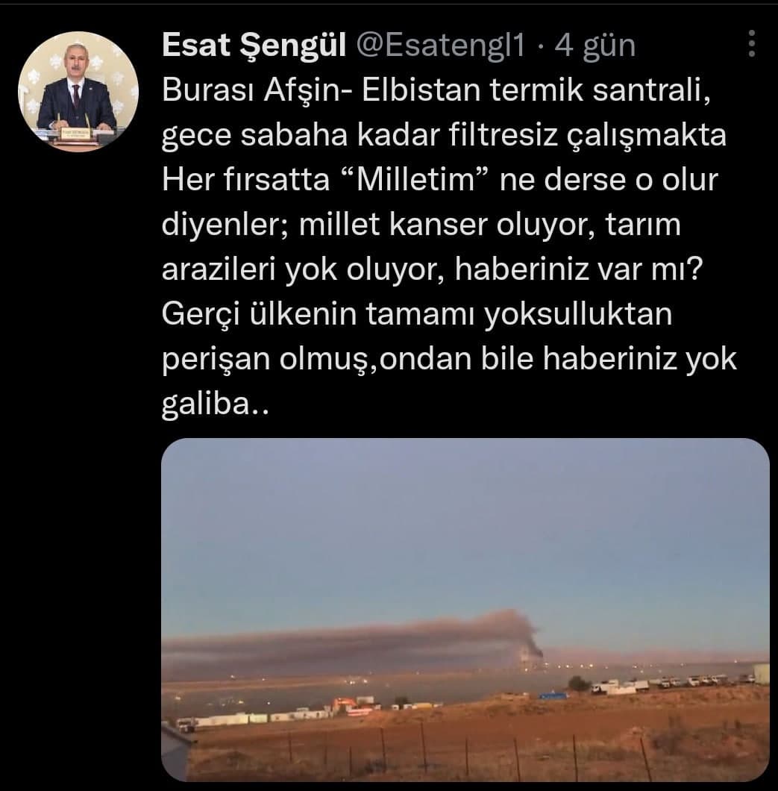
Task: Open Esat Şengül's profile picture
Action: click(78, 91)
